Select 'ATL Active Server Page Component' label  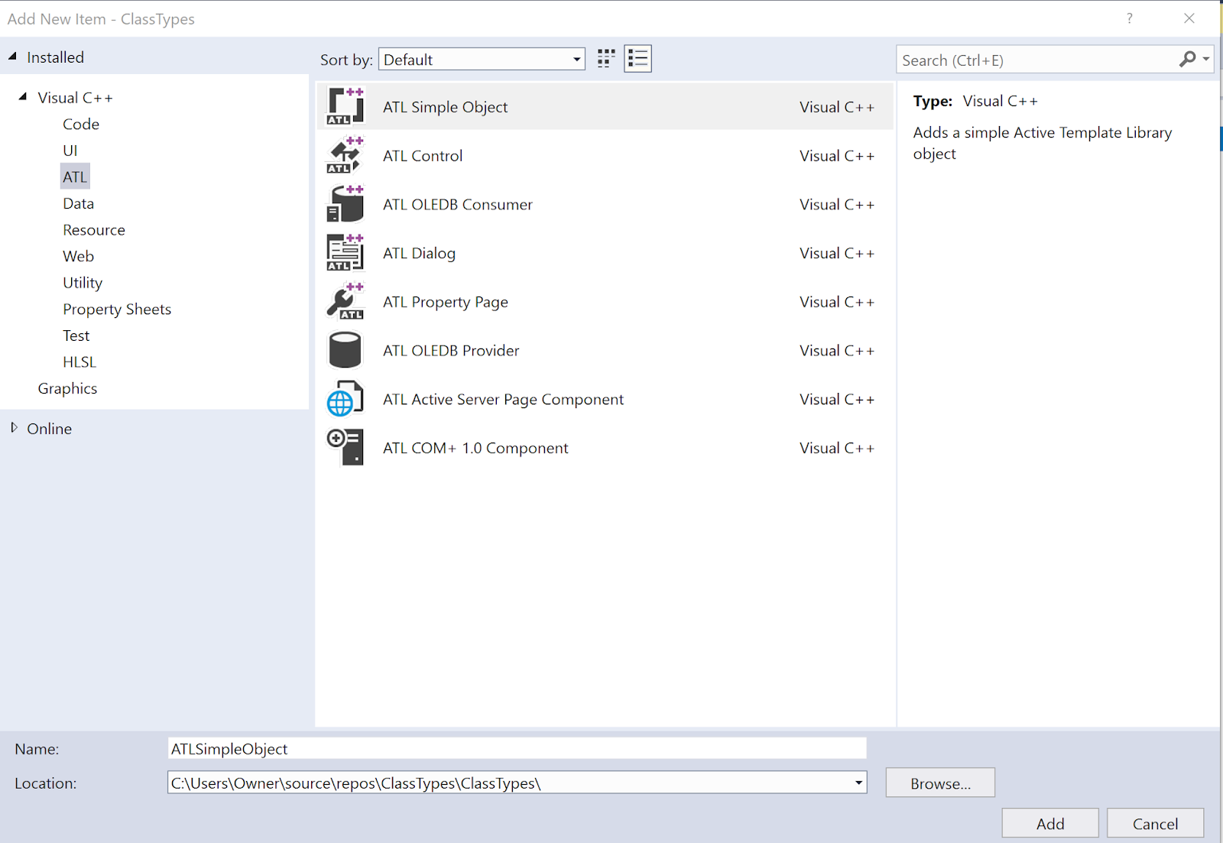(x=503, y=400)
